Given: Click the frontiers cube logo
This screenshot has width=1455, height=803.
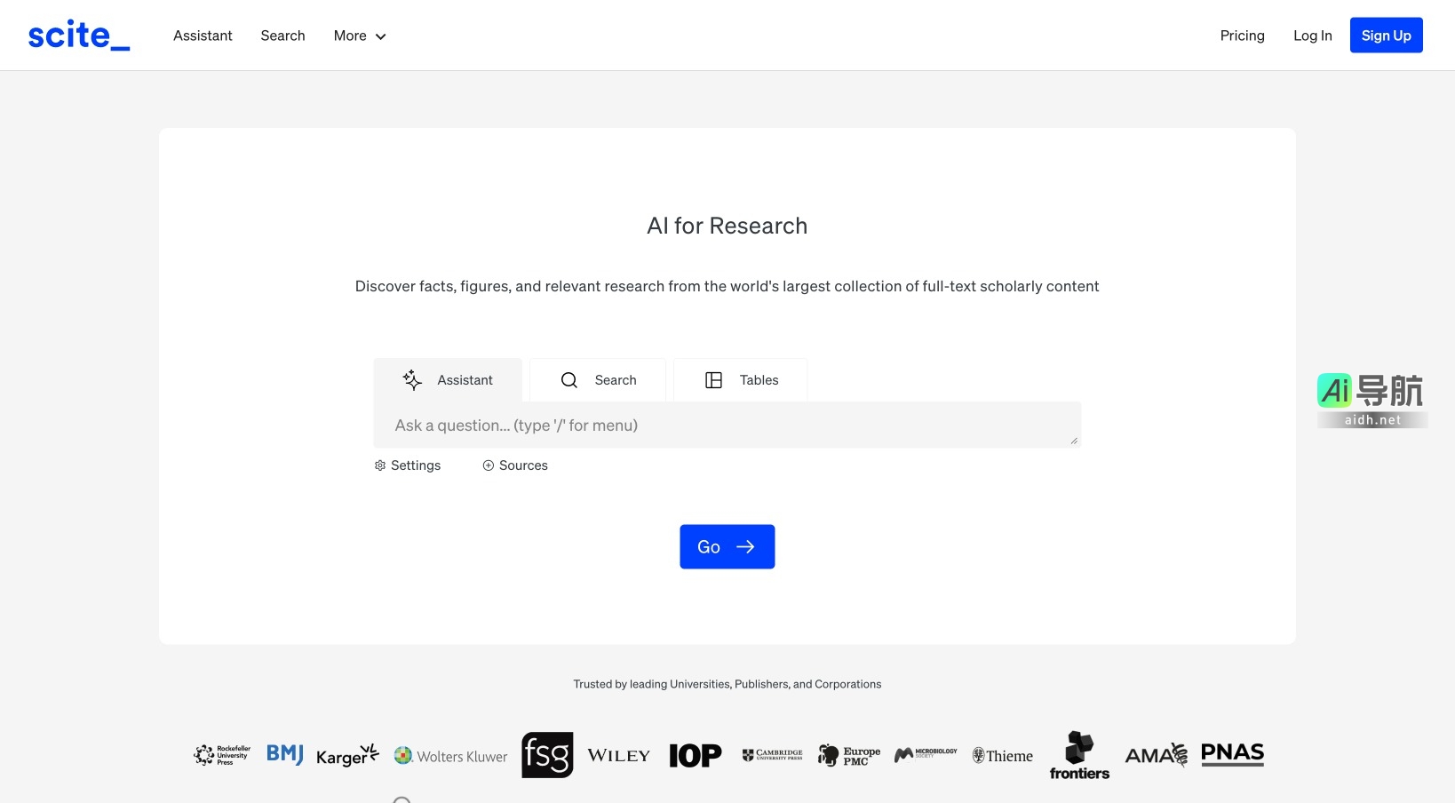Looking at the screenshot, I should [1079, 756].
